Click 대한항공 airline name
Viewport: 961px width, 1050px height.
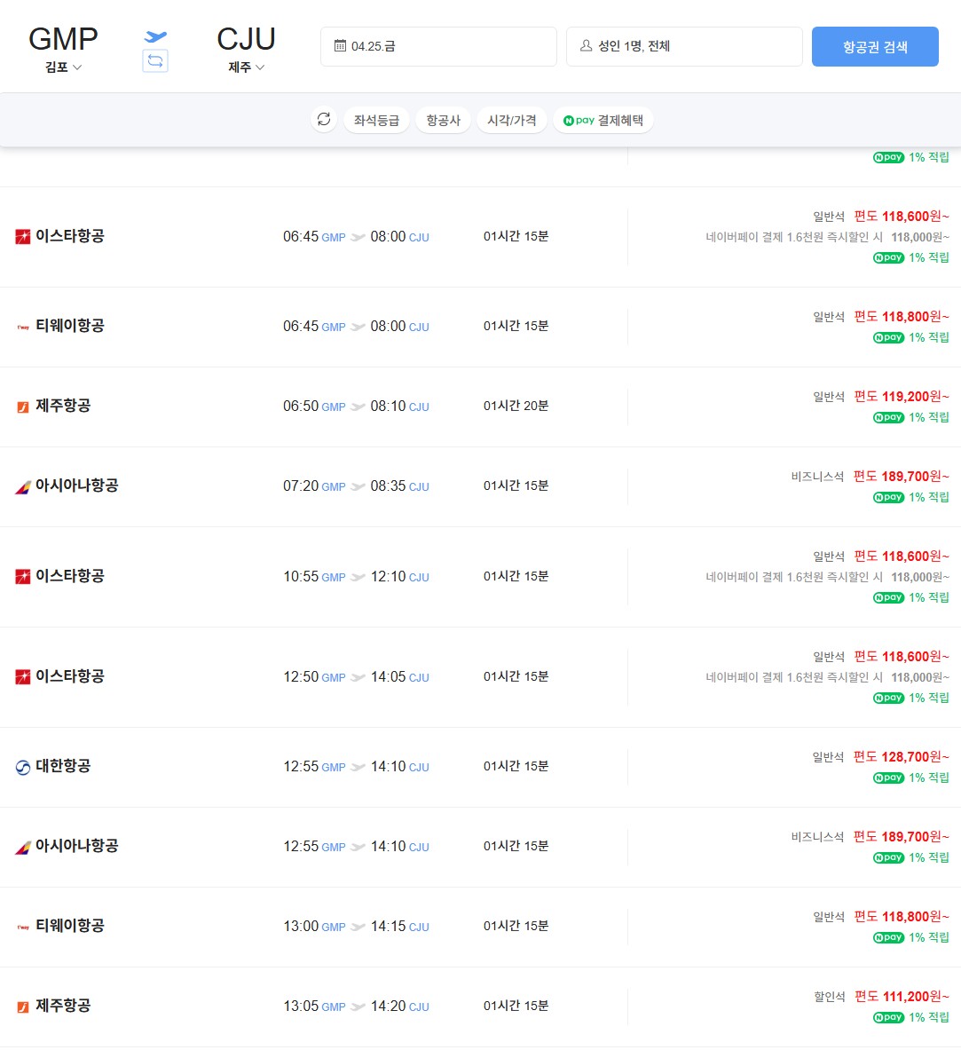(x=63, y=765)
